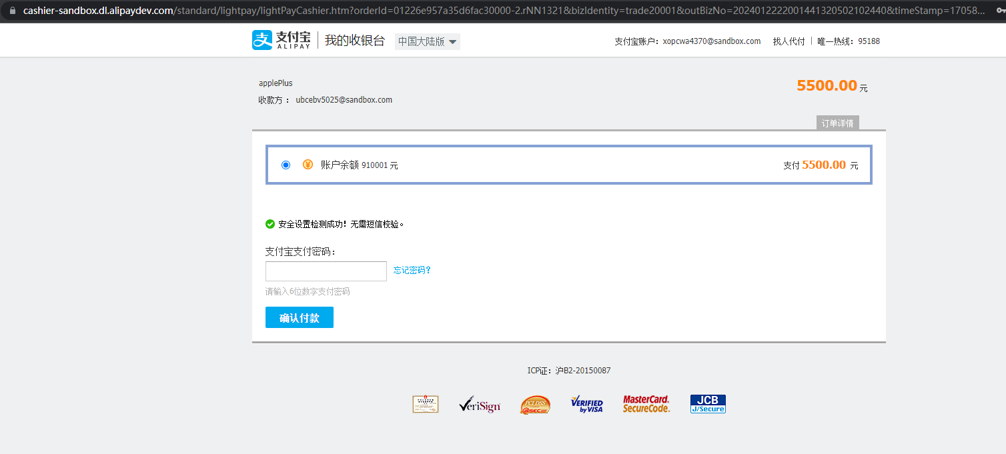Click the PCI DSS security badge
The width and height of the screenshot is (1006, 454).
[535, 405]
